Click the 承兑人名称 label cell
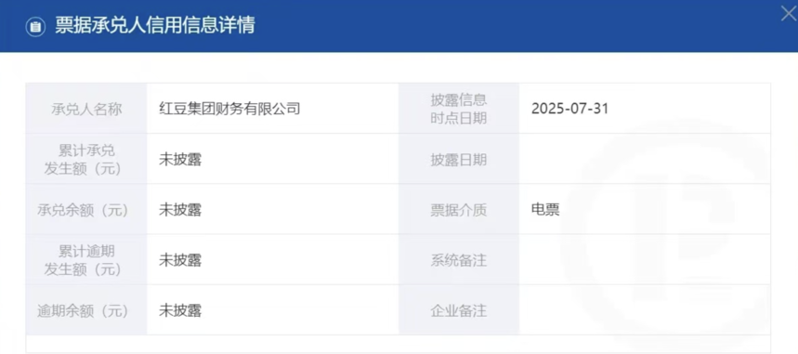Screen dimensions: 798x354 (x=86, y=109)
